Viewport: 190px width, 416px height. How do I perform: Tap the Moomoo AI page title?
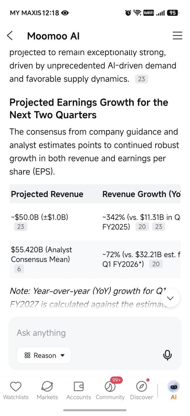point(53,36)
